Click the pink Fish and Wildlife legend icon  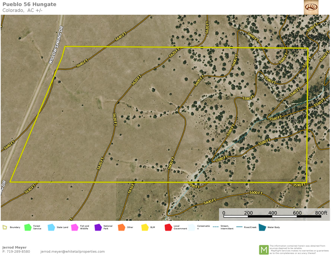[75, 227]
